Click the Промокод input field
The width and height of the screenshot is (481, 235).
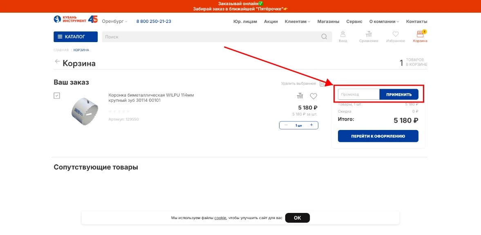pyautogui.click(x=358, y=94)
